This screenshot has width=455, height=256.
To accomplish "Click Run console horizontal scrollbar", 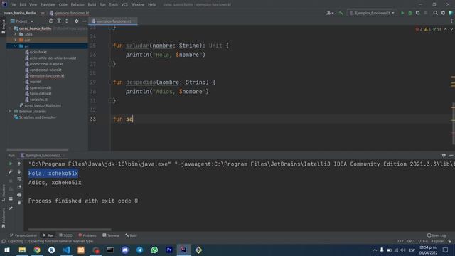I will point(70,230).
